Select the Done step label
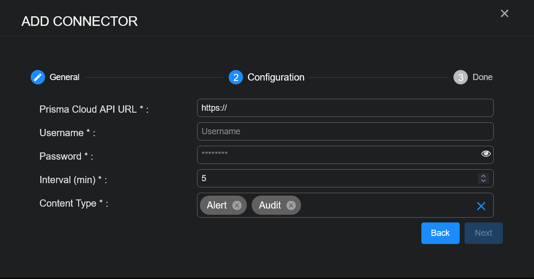 482,77
